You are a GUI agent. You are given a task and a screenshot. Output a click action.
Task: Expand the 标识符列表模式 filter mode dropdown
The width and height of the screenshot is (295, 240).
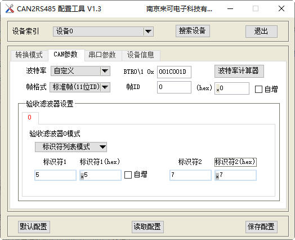(71, 147)
